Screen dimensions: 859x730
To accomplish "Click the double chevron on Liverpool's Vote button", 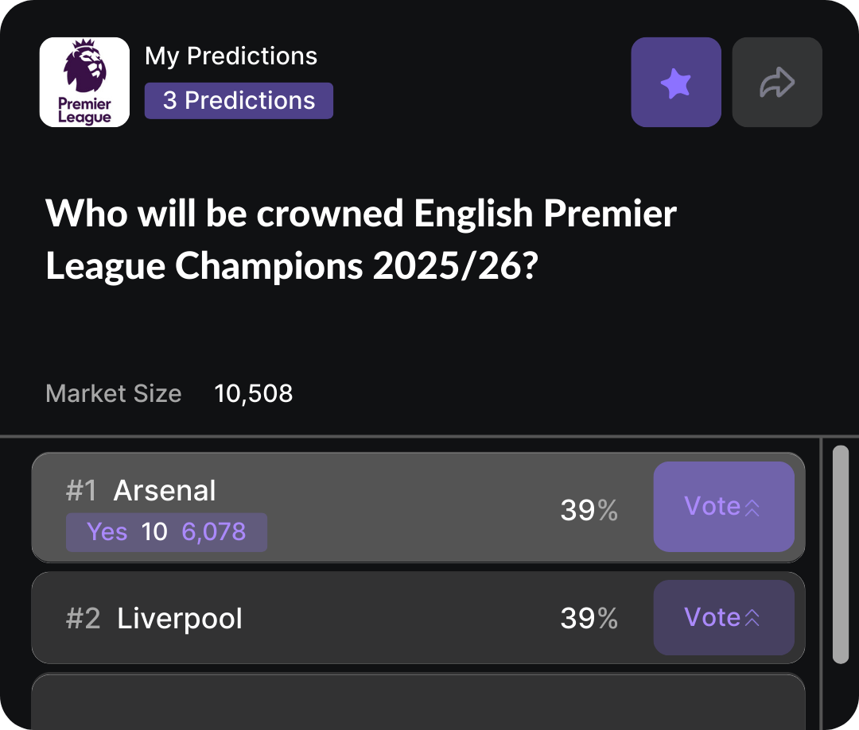I will (x=752, y=618).
